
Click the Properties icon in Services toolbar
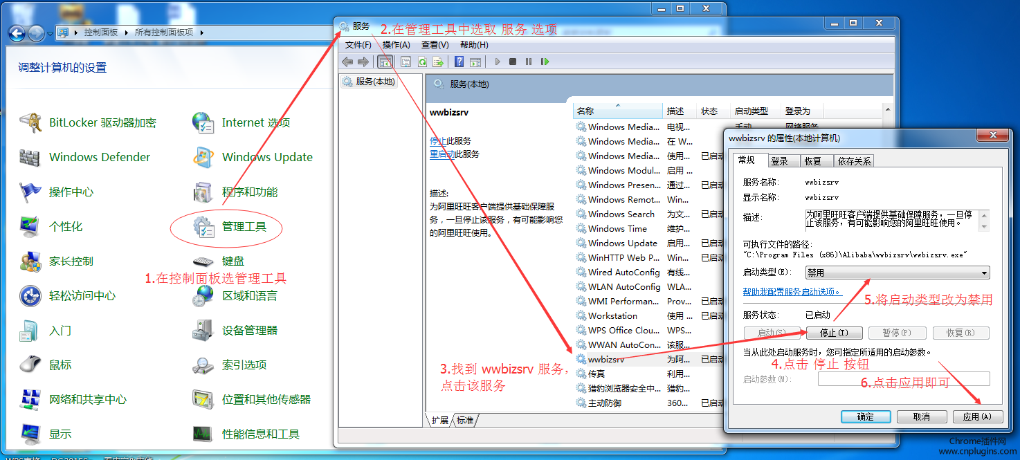tap(406, 62)
